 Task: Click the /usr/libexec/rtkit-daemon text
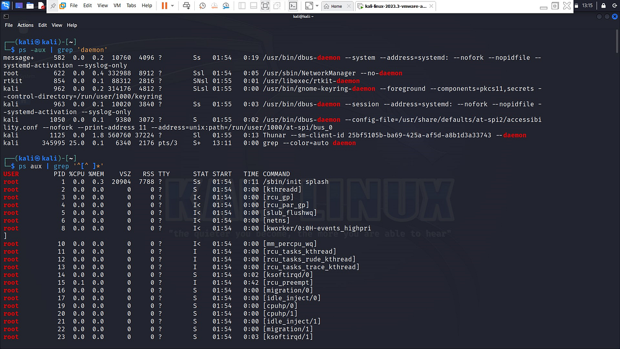pos(311,81)
